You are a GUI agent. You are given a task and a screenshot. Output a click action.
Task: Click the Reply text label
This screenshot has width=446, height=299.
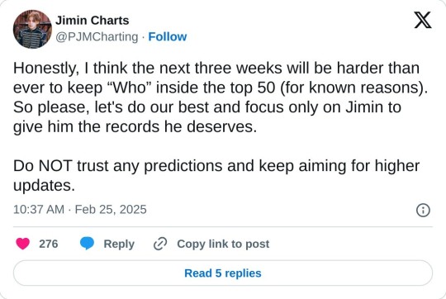[x=119, y=244]
